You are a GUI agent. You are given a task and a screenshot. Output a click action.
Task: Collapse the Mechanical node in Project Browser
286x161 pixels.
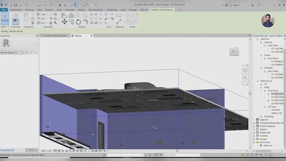click(x=257, y=81)
